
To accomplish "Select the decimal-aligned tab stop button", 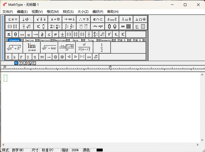I will (x=34, y=63).
